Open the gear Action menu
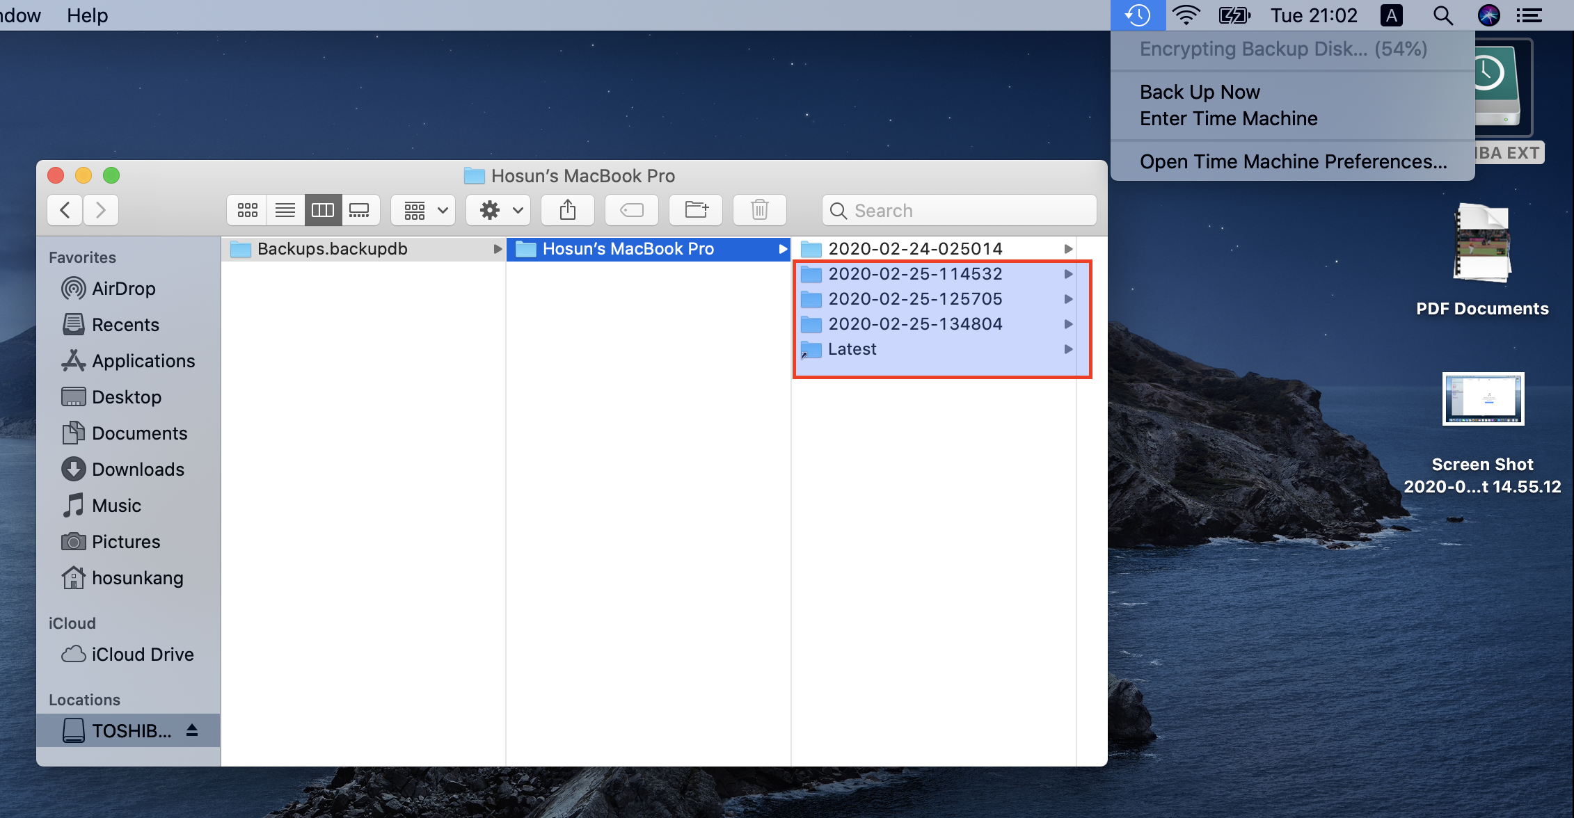The height and width of the screenshot is (818, 1574). pos(499,210)
